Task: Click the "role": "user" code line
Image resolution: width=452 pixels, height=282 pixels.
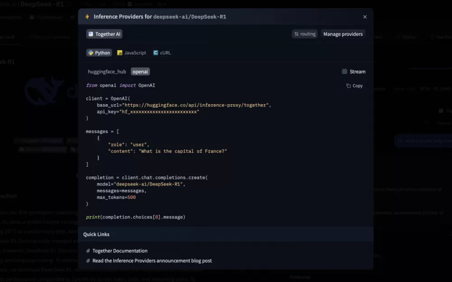Action: coord(128,145)
